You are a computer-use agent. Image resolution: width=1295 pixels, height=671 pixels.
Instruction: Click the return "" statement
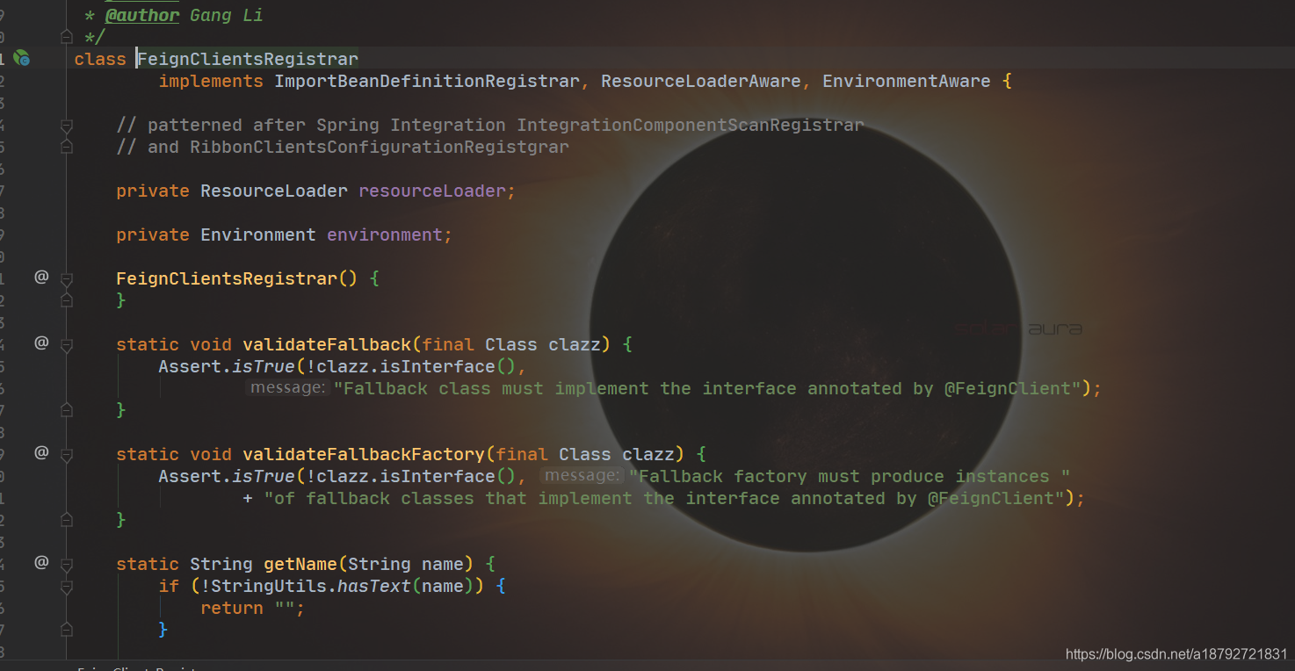252,608
